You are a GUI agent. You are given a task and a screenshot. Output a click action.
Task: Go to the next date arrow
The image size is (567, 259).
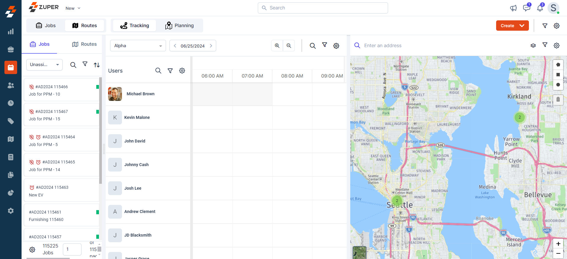[x=211, y=46]
